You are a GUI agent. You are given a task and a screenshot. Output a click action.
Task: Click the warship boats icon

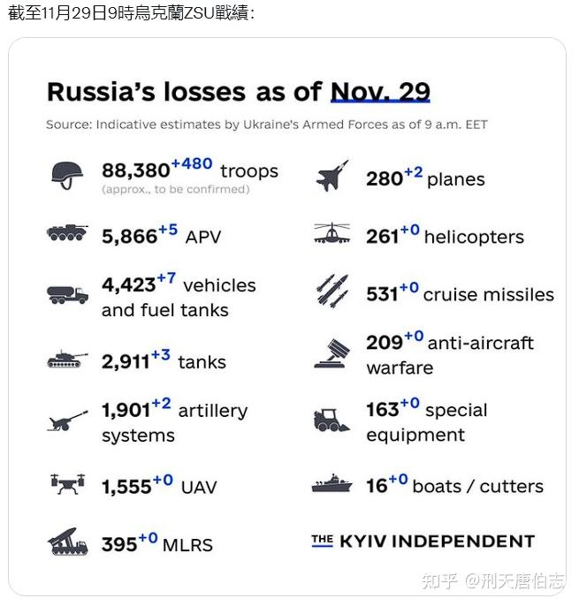pos(332,484)
